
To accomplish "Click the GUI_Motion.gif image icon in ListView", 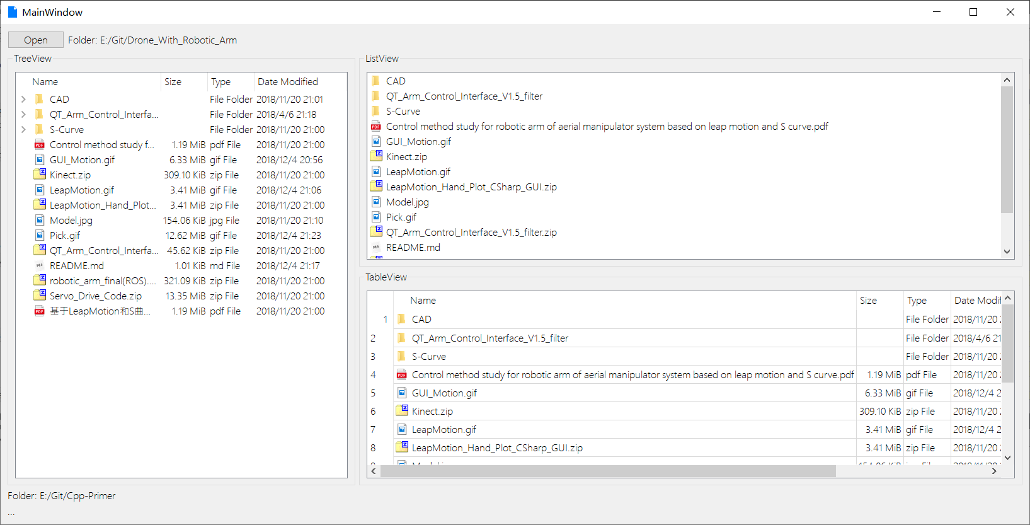I will [x=376, y=142].
